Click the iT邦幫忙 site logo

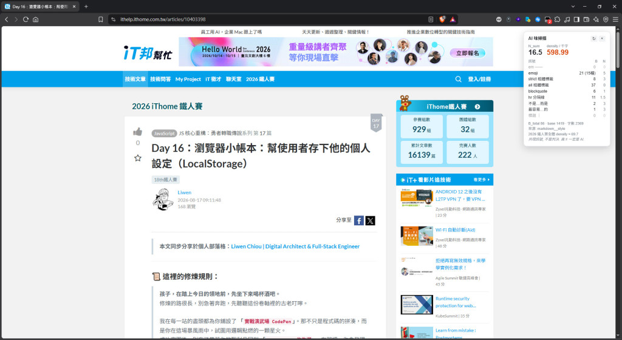point(148,53)
